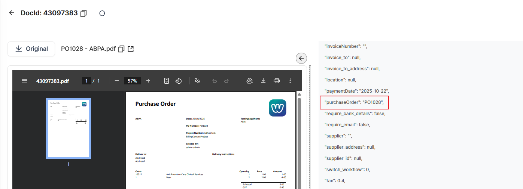Copy the file name PO1028 - ABPA.pdf

click(x=121, y=49)
